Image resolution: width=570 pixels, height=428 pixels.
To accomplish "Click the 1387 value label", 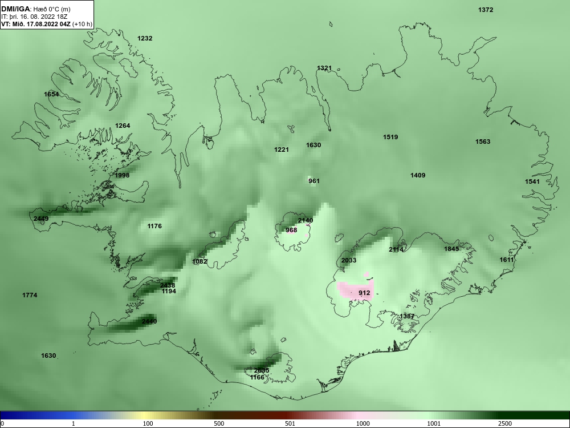I will 407,316.
